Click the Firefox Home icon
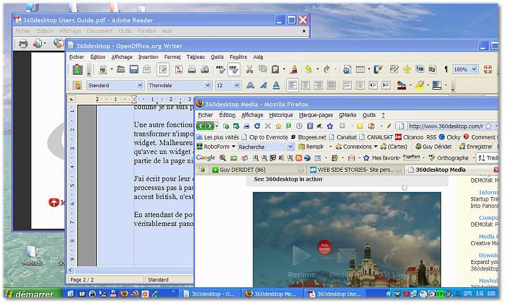Screen dimensions: 506x305 278,126
